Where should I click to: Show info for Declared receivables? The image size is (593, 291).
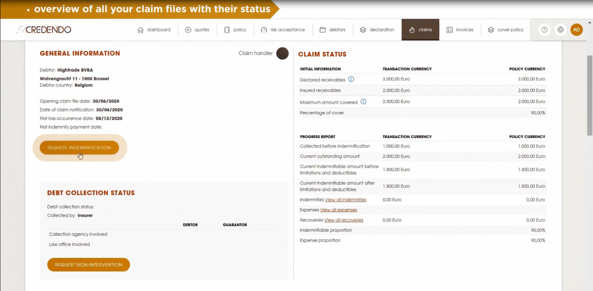point(351,79)
